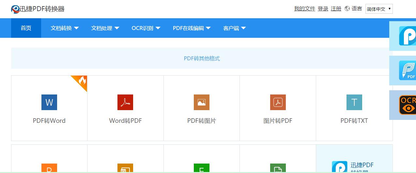Open the blue P converter app in the side panel

tap(407, 36)
